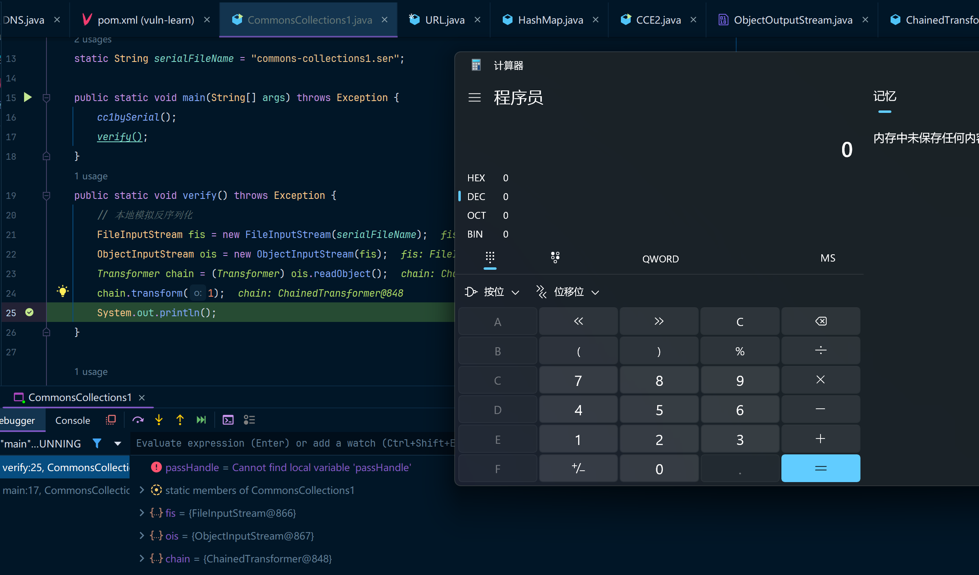Click the left shift << key
The width and height of the screenshot is (979, 575).
point(578,322)
